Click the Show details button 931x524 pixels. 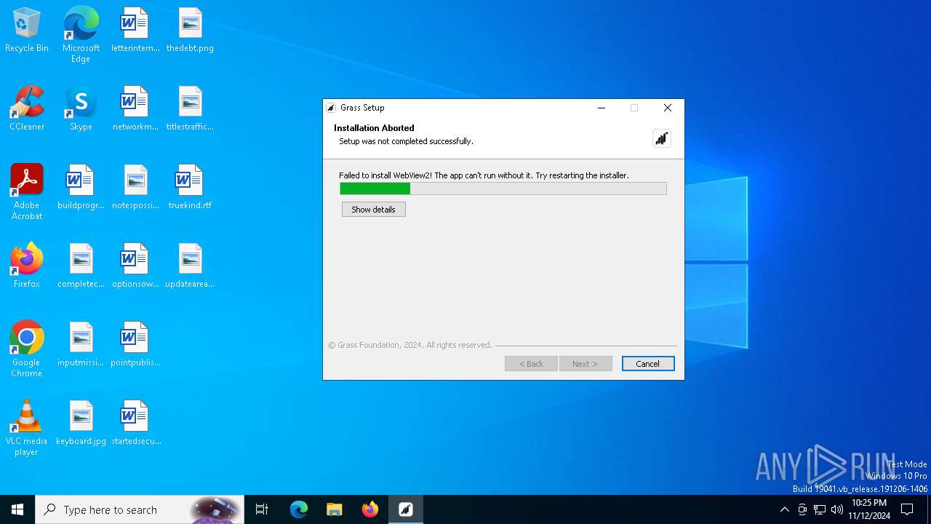click(373, 210)
